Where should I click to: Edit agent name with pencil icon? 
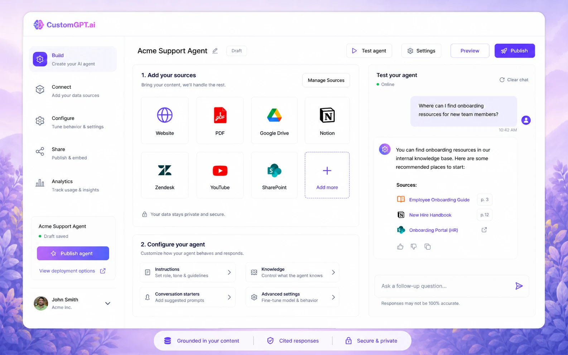click(215, 51)
